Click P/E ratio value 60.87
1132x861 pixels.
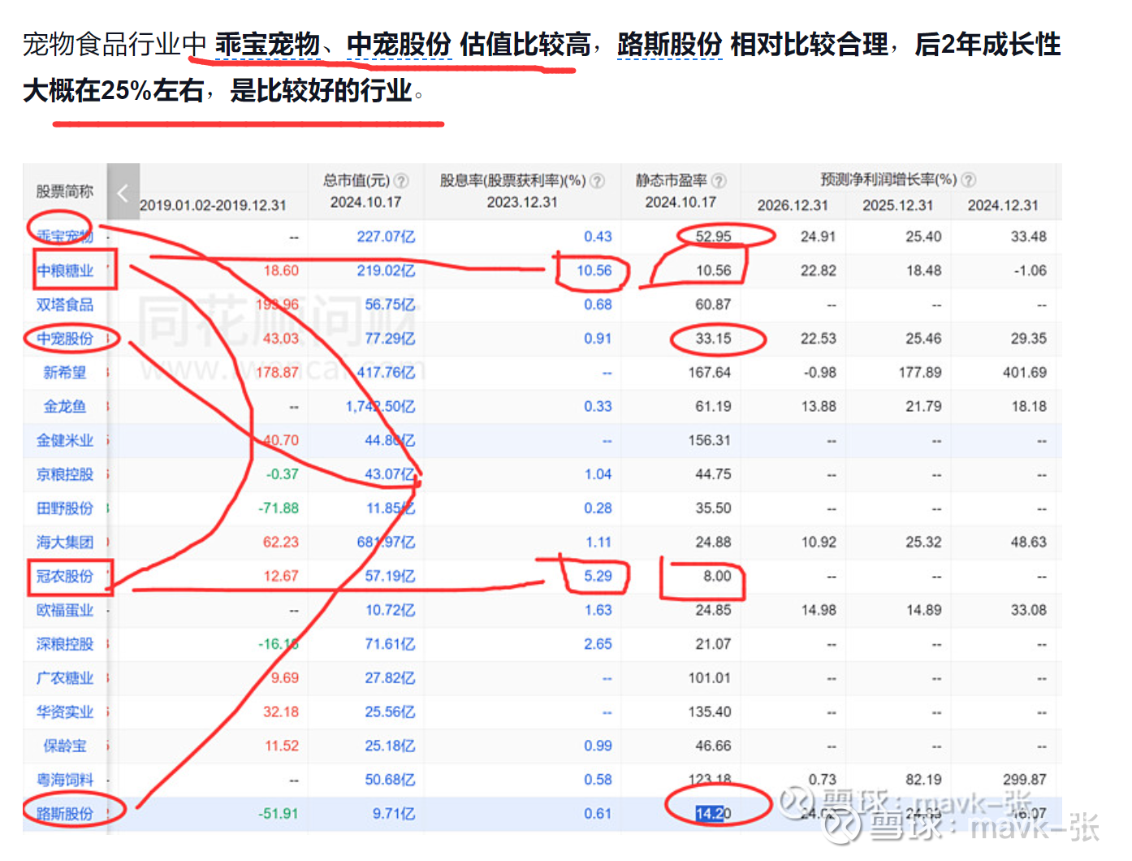(713, 305)
